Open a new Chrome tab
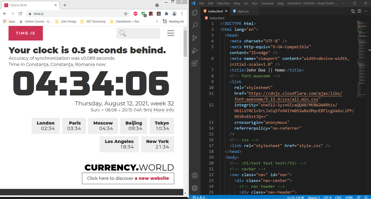The width and height of the screenshot is (371, 199). 65,5
